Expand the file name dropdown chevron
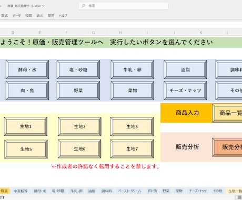242x200 pixels. [43, 6]
